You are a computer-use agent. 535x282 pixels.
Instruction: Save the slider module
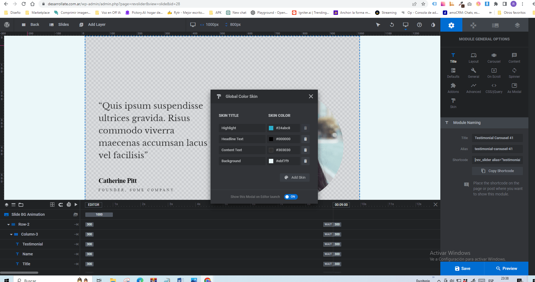(x=462, y=269)
